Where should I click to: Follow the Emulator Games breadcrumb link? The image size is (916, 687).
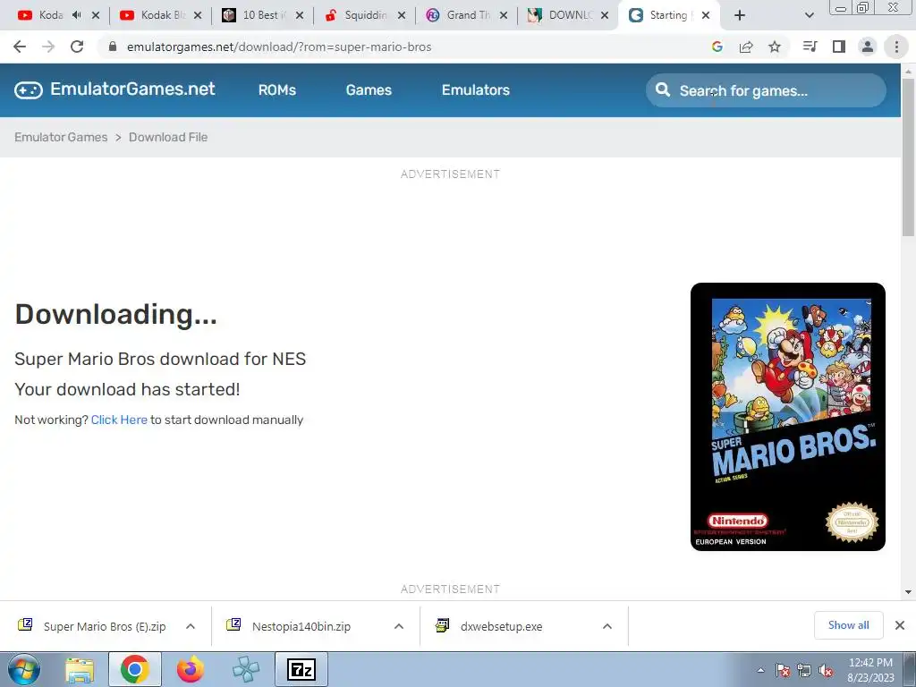(x=61, y=137)
